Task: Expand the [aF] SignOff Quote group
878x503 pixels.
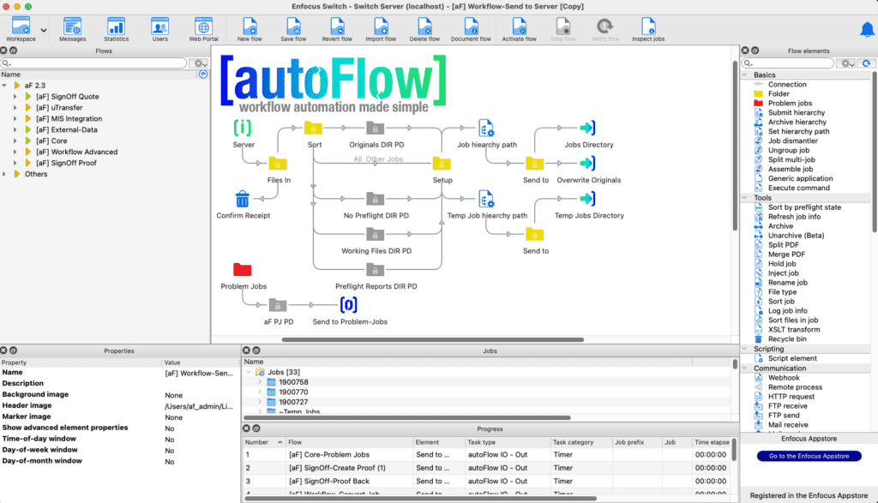Action: 15,97
